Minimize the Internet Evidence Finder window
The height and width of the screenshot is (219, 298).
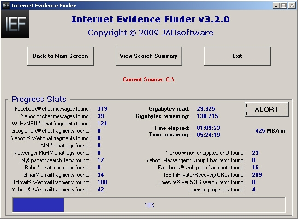(276, 6)
